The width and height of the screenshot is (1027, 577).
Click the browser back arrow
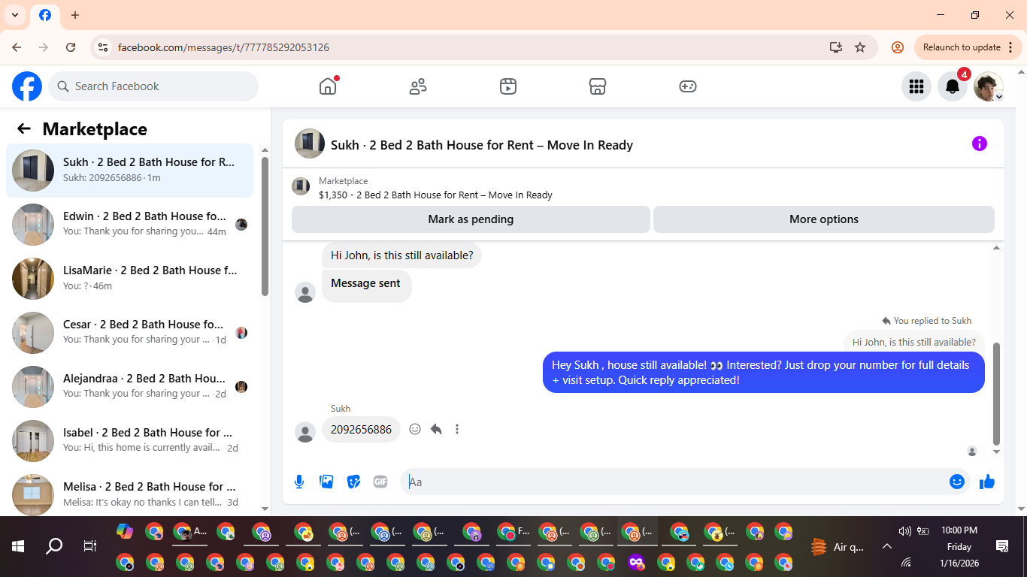tap(17, 47)
